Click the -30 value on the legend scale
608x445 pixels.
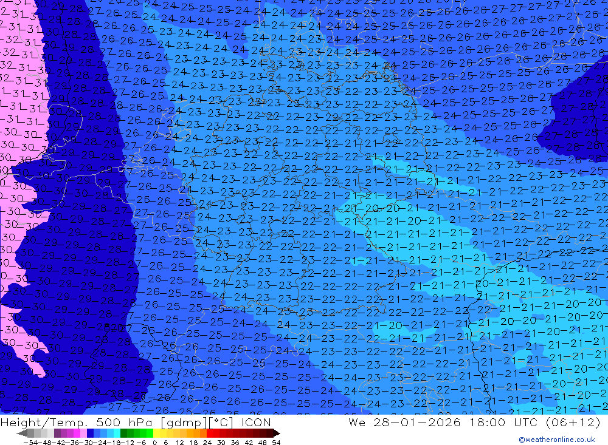[x=86, y=443]
